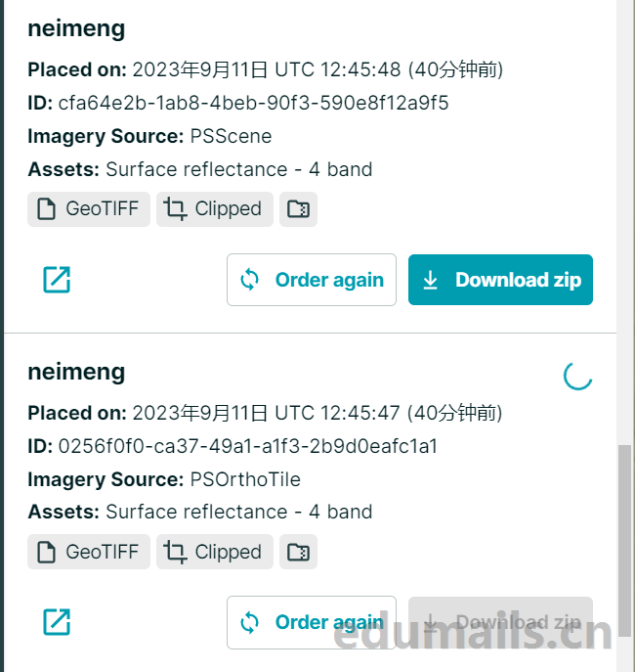Download zip for the PSScene order

[x=500, y=280]
